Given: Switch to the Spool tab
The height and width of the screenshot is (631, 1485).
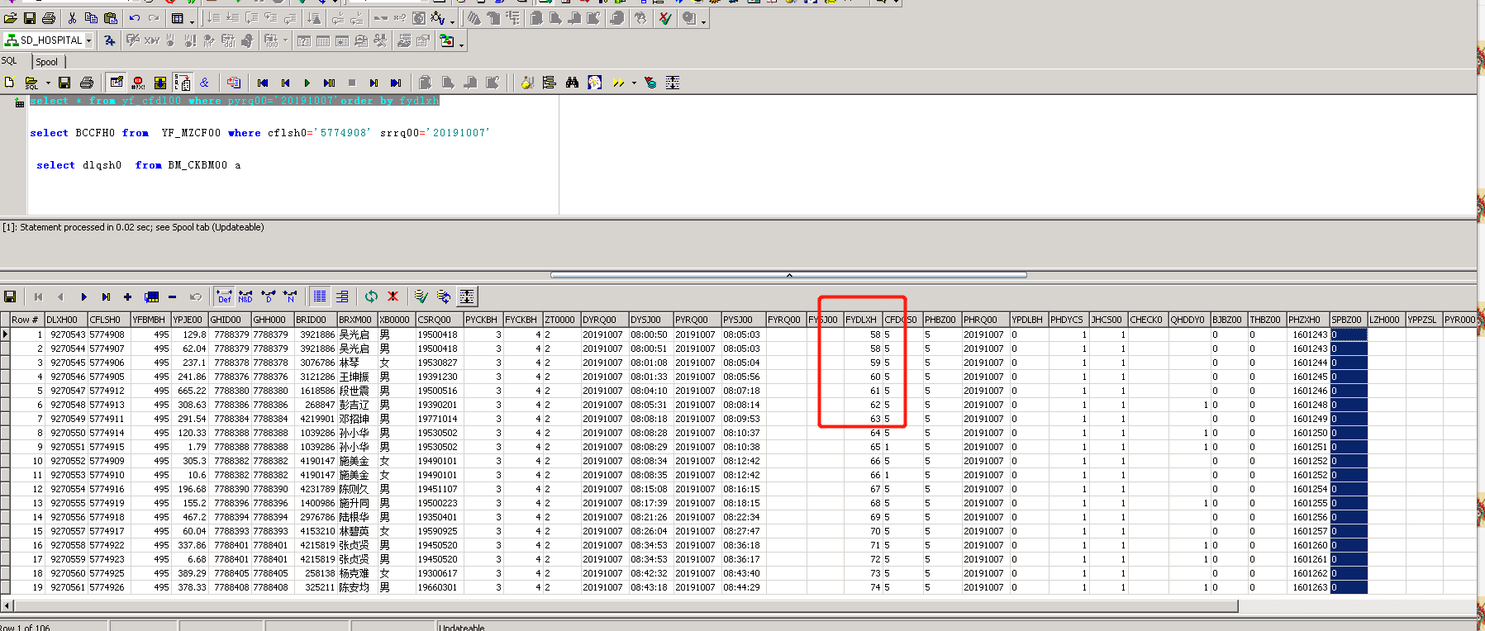Looking at the screenshot, I should pyautogui.click(x=47, y=62).
